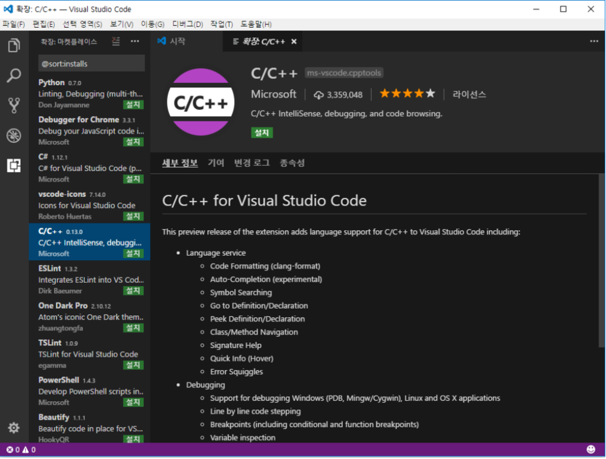Install the TSLint extension

coord(133,365)
